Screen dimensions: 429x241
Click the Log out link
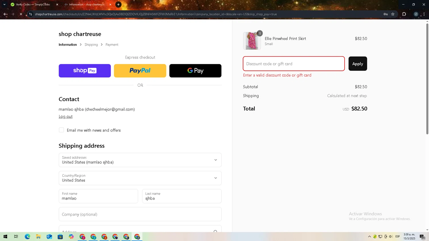65,117
